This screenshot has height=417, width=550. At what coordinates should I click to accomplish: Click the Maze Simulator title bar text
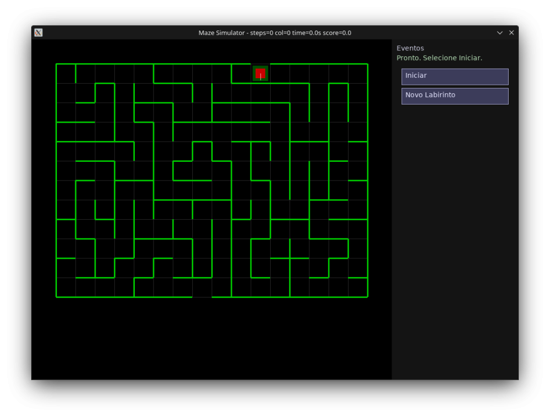(274, 33)
